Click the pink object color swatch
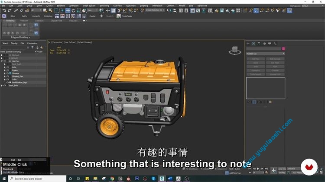 (283, 48)
